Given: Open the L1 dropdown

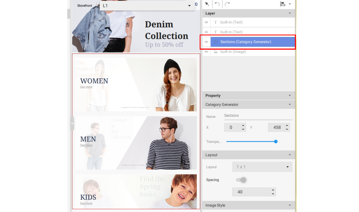Looking at the screenshot, I should click(x=147, y=6).
